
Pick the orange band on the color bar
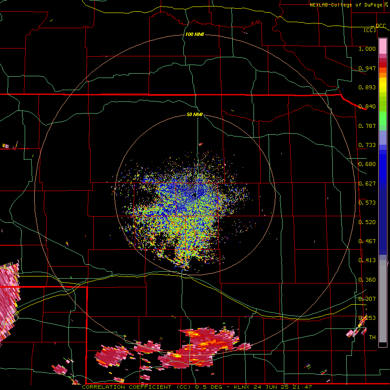point(383,75)
